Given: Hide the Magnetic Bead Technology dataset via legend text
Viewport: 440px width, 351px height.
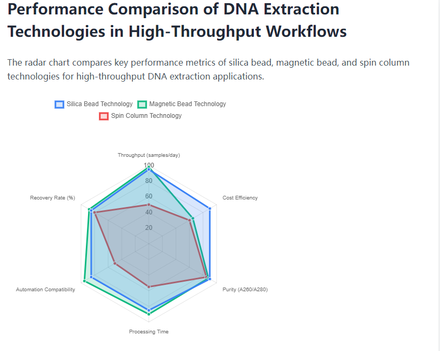Looking at the screenshot, I should (x=187, y=104).
